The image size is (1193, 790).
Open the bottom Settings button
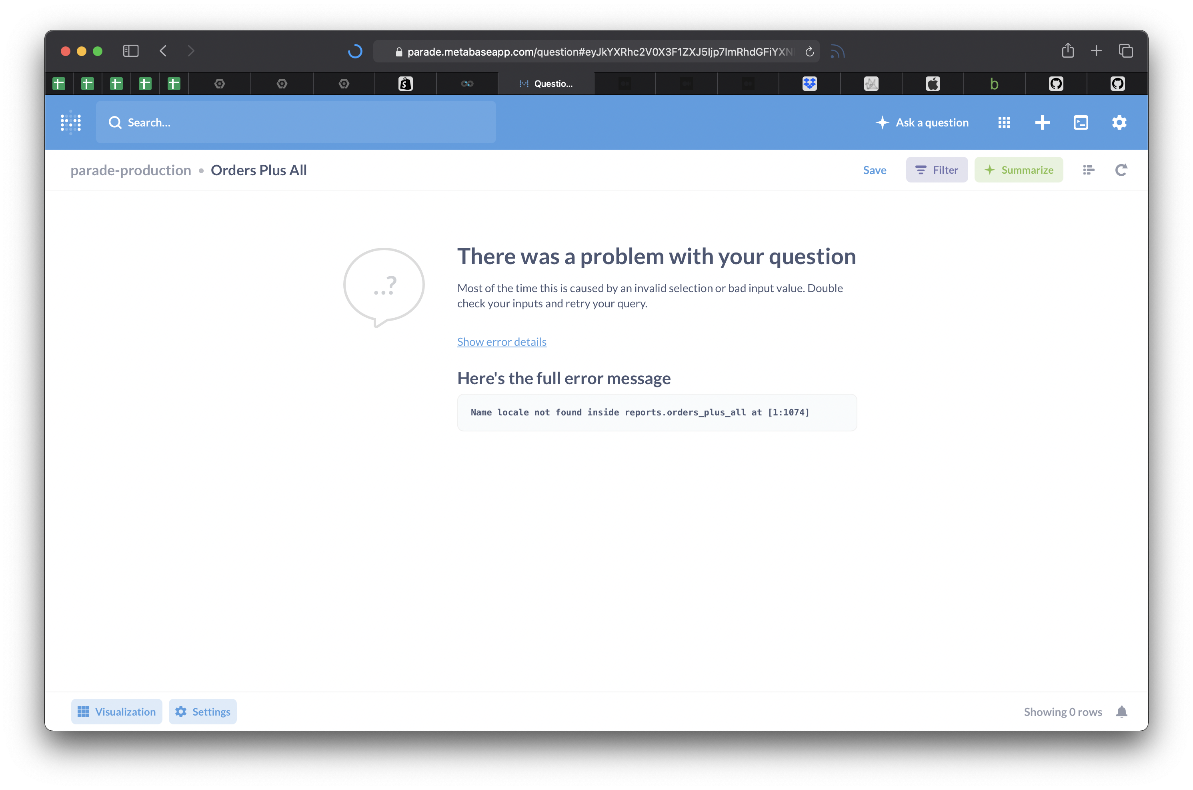point(202,712)
